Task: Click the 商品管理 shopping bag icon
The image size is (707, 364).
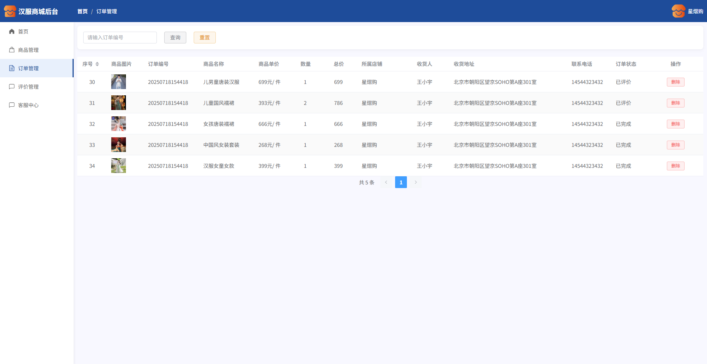Action: click(x=12, y=50)
